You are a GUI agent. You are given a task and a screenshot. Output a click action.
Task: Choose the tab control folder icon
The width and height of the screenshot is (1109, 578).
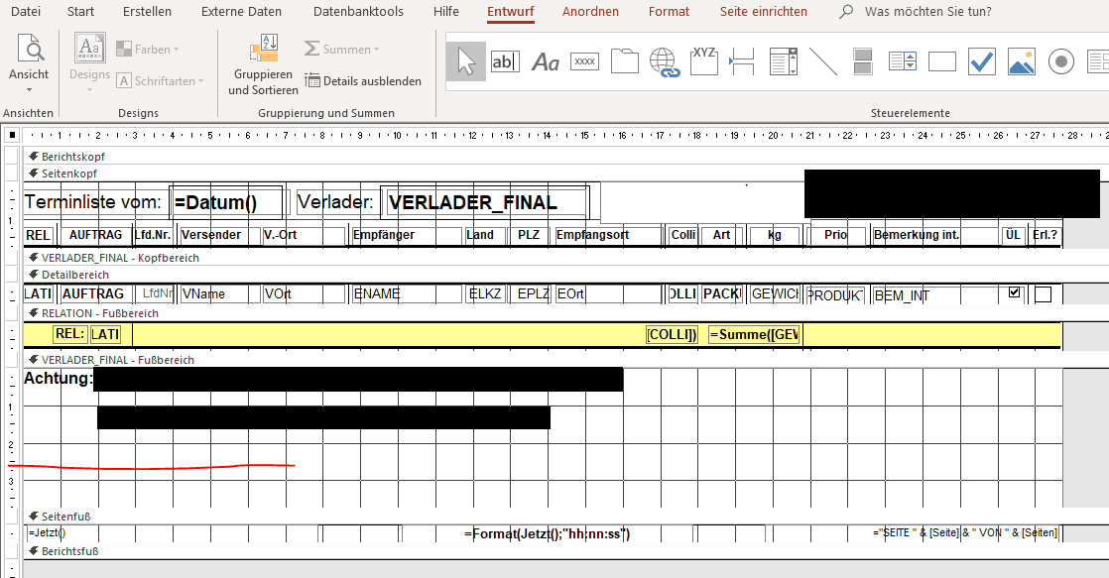pyautogui.click(x=625, y=61)
